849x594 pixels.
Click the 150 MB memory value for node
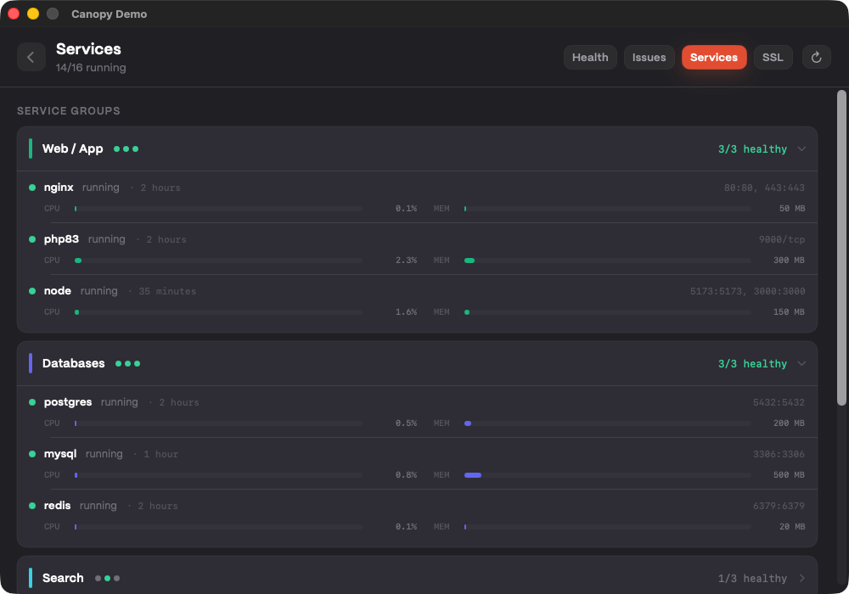(789, 312)
